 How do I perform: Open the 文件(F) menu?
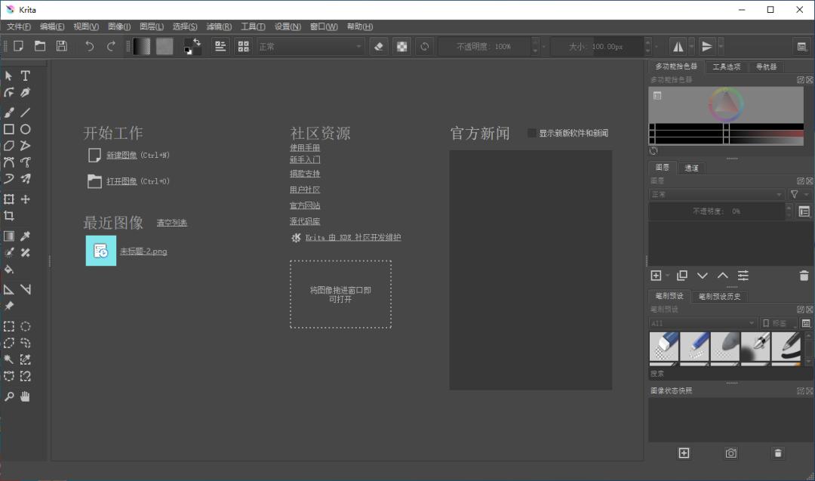pyautogui.click(x=19, y=26)
